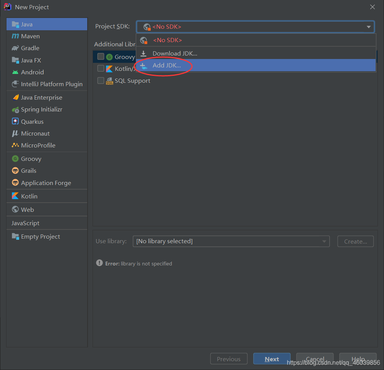Open the Use library dropdown
Image resolution: width=384 pixels, height=370 pixels.
[x=231, y=241]
